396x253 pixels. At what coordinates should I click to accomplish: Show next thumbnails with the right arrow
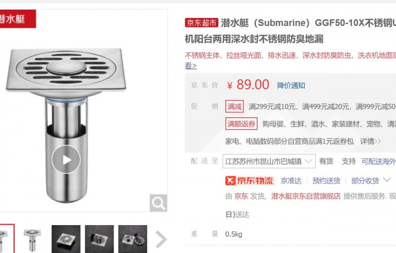click(161, 239)
